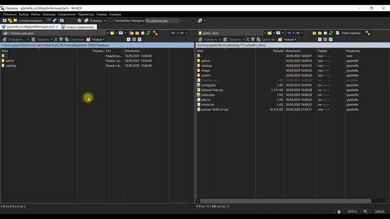Go to local home directory icon
This screenshot has width=390, height=219.
click(143, 33)
